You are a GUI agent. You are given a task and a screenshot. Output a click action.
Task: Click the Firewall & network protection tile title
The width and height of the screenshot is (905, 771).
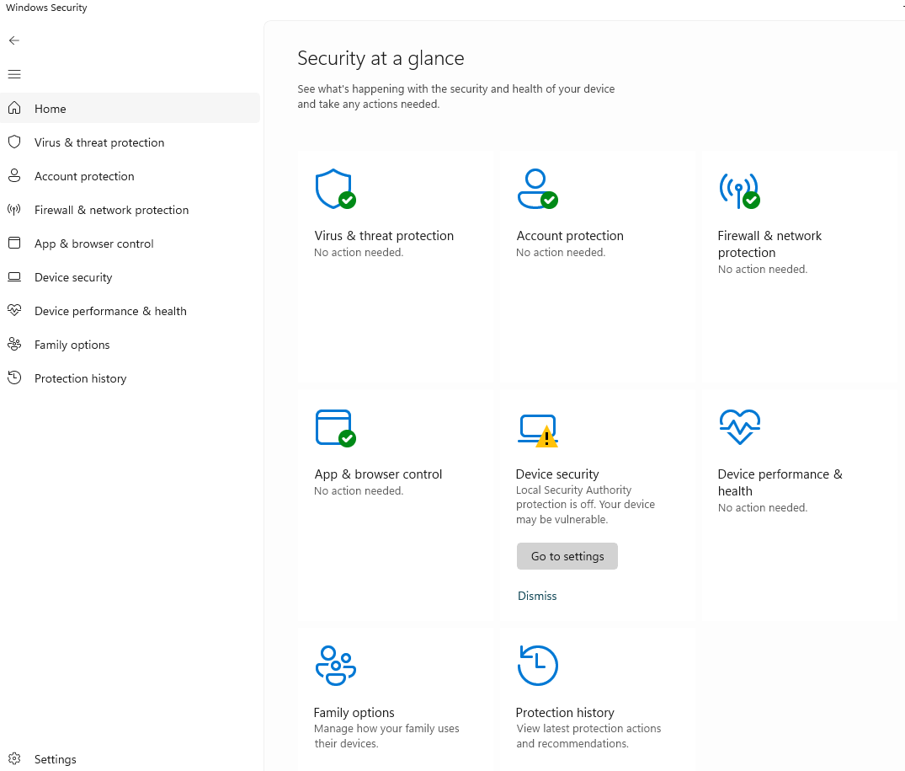pyautogui.click(x=769, y=244)
